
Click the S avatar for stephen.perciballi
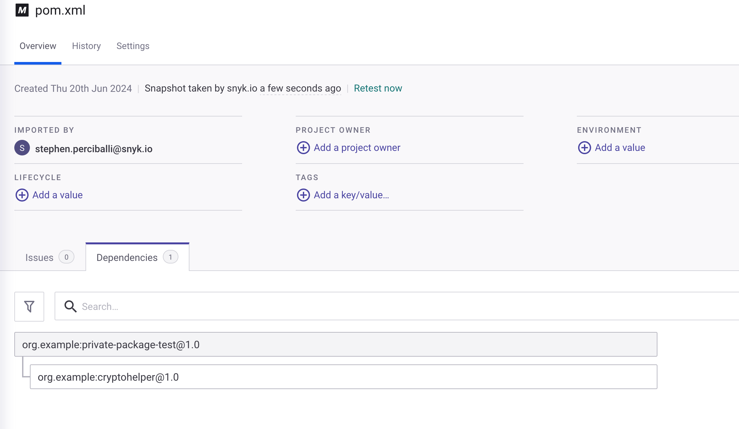coord(22,148)
